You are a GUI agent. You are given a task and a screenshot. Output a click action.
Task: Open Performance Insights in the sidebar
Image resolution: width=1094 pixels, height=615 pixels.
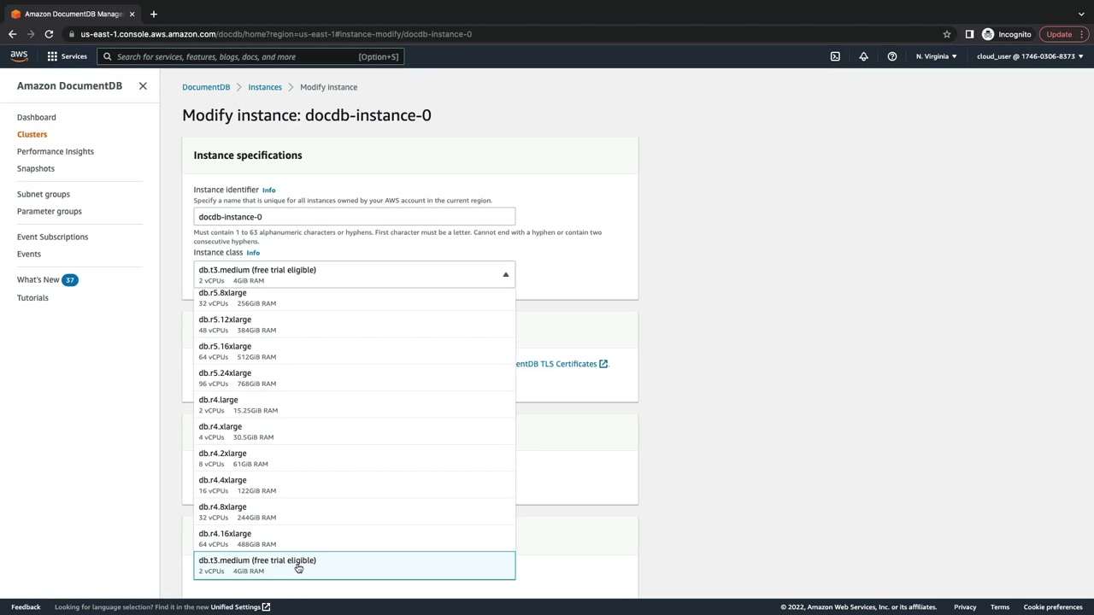pos(56,151)
